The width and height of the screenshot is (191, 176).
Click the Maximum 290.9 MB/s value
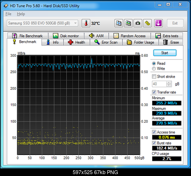tap(167, 113)
